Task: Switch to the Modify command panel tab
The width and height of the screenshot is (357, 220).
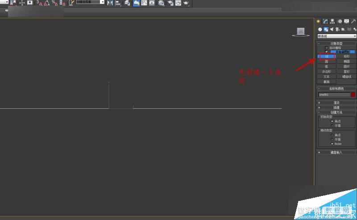Action: tap(325, 21)
